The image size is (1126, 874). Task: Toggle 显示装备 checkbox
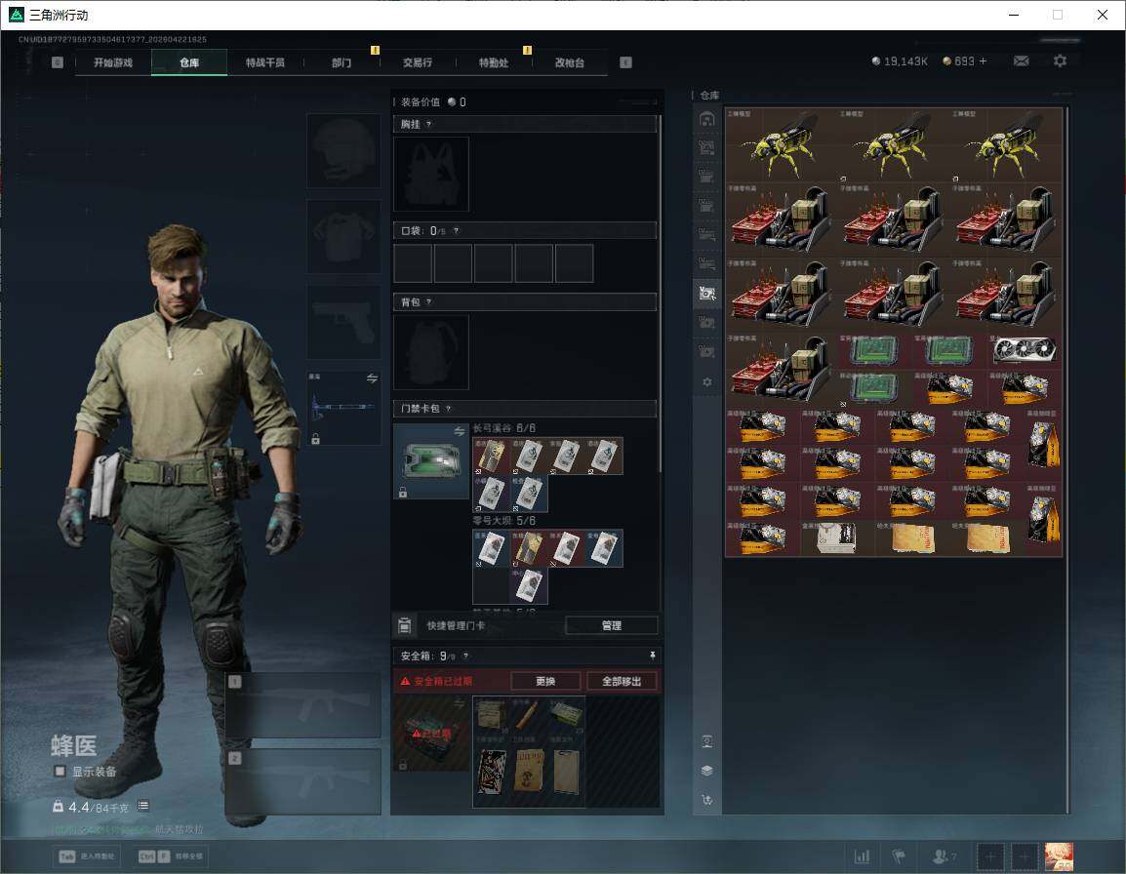tap(60, 772)
